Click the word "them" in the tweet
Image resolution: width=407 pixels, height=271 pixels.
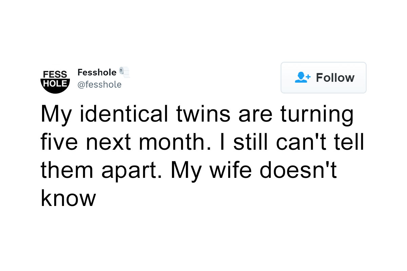click(x=67, y=170)
